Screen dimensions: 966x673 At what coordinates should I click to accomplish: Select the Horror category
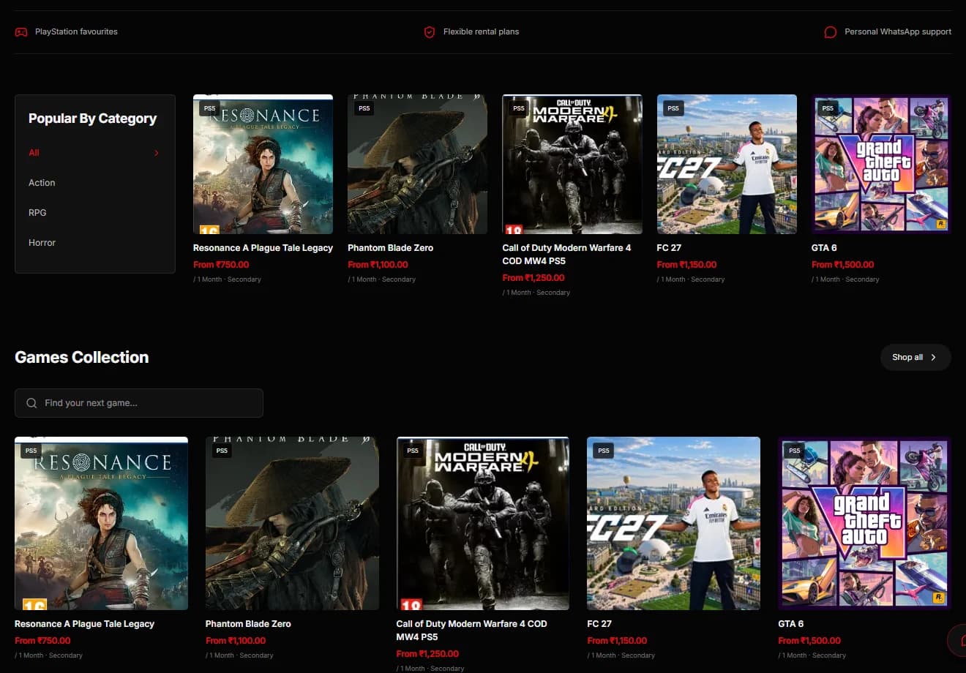[x=42, y=243]
